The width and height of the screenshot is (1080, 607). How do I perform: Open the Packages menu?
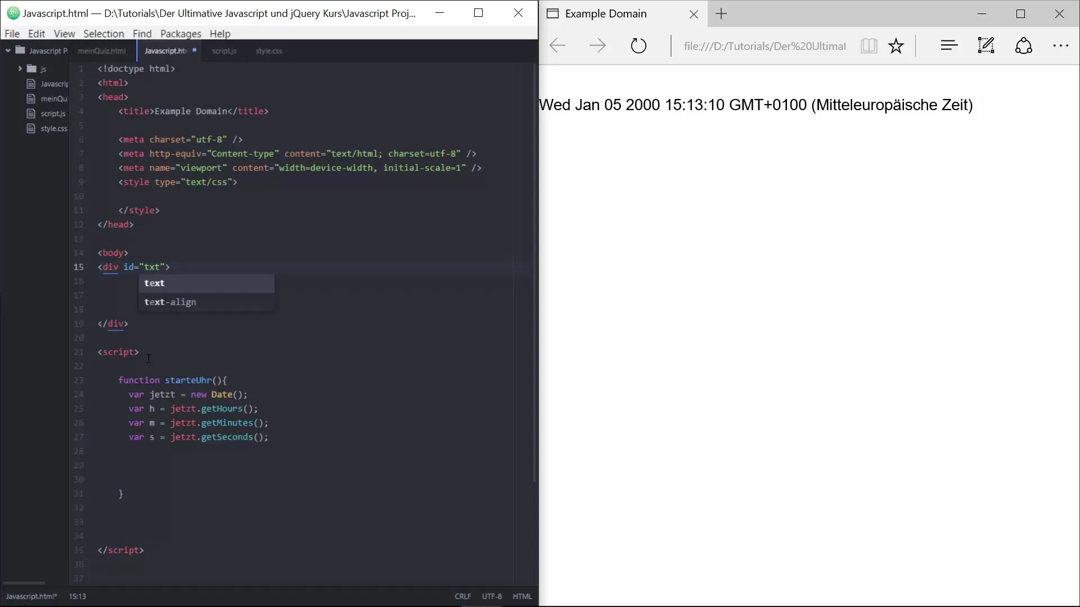[x=181, y=34]
